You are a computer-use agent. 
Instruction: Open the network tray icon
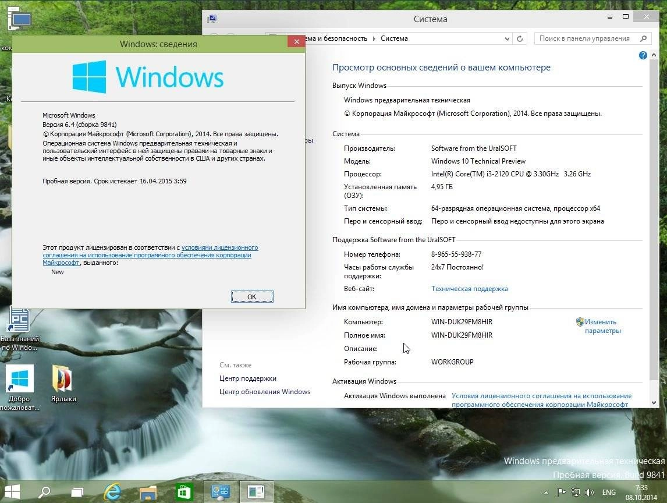pyautogui.click(x=576, y=493)
